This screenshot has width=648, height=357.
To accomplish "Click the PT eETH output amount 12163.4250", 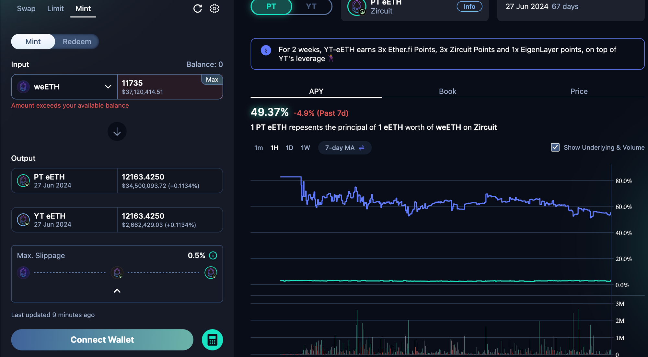I will coord(143,177).
